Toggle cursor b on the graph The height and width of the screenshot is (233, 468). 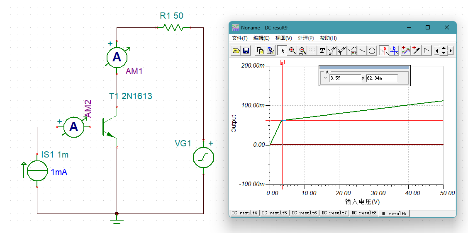point(394,51)
